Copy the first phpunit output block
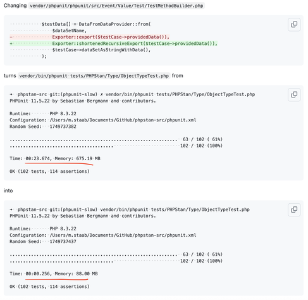Screen dimensions: 308x300 pos(294,95)
